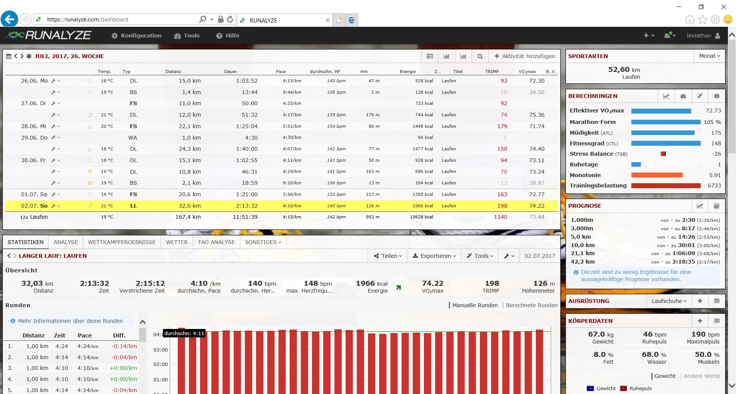Open the calendar date picker icon
736x394 pixels.
(x=8, y=56)
